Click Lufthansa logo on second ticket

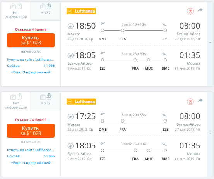point(81,102)
